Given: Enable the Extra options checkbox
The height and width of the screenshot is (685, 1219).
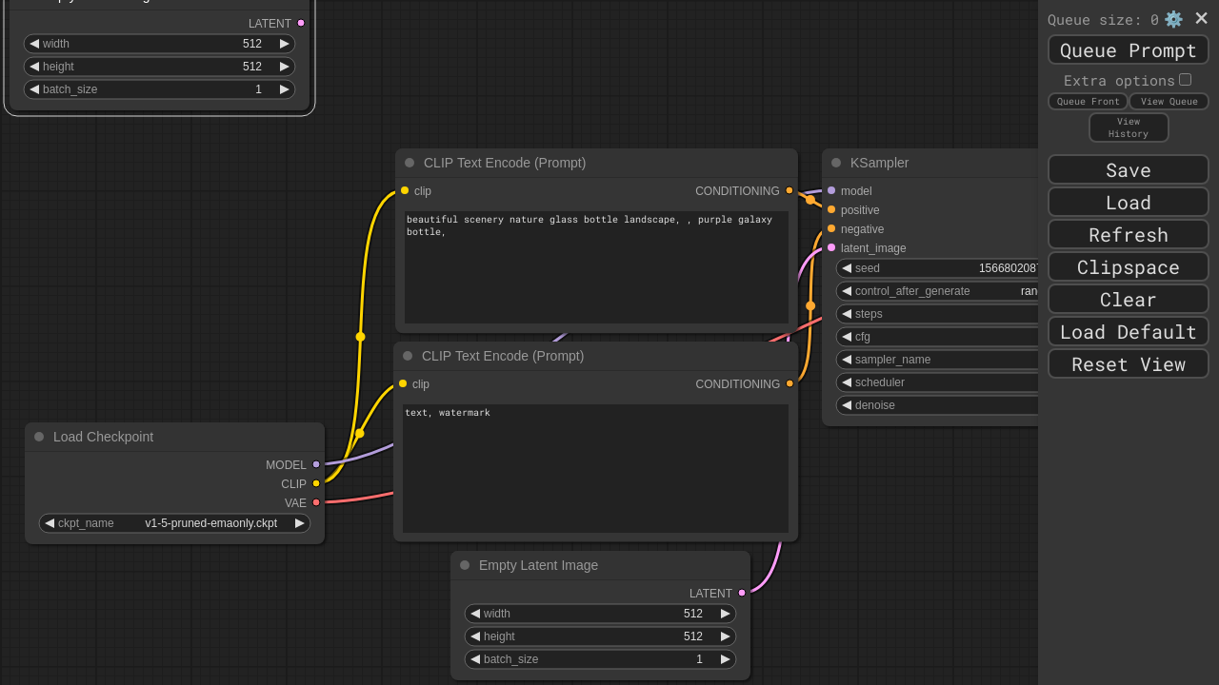Looking at the screenshot, I should click(1185, 80).
